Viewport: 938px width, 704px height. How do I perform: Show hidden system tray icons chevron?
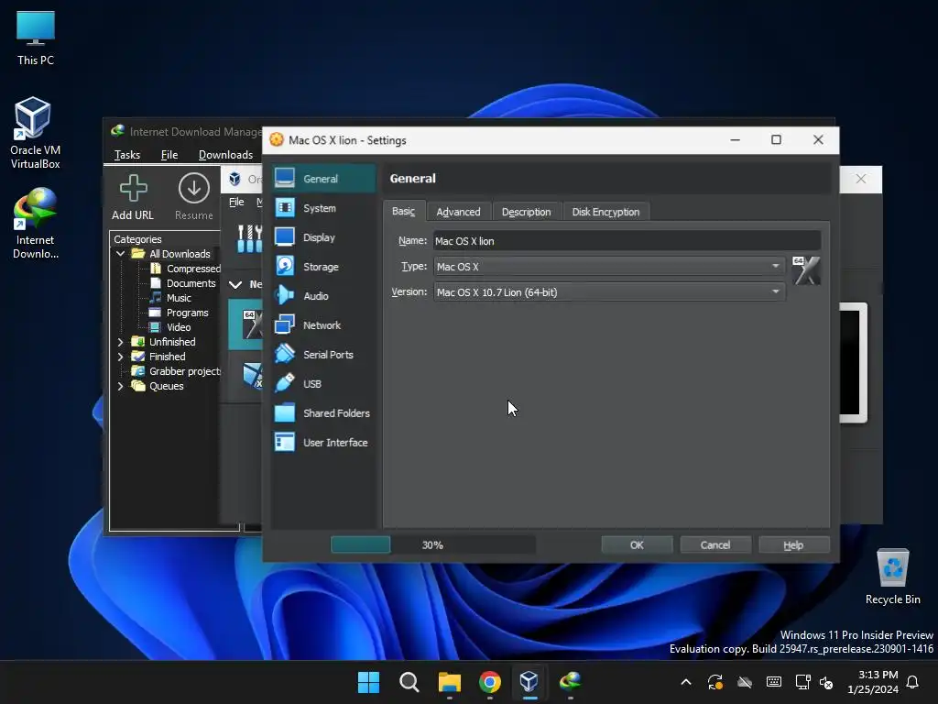pos(686,682)
